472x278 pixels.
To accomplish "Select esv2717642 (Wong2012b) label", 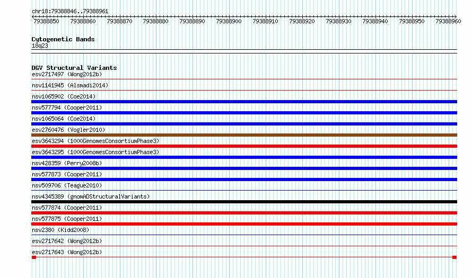I will point(67,241).
